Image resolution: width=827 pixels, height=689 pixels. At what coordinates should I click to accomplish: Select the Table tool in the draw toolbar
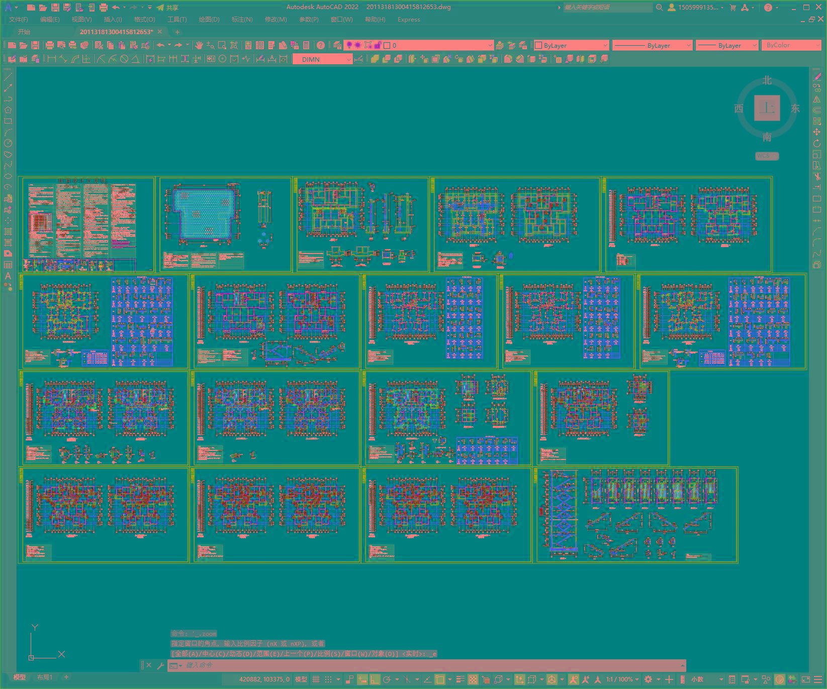click(8, 265)
